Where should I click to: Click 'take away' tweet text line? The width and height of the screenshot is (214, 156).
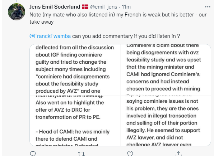pyautogui.click(x=42, y=22)
